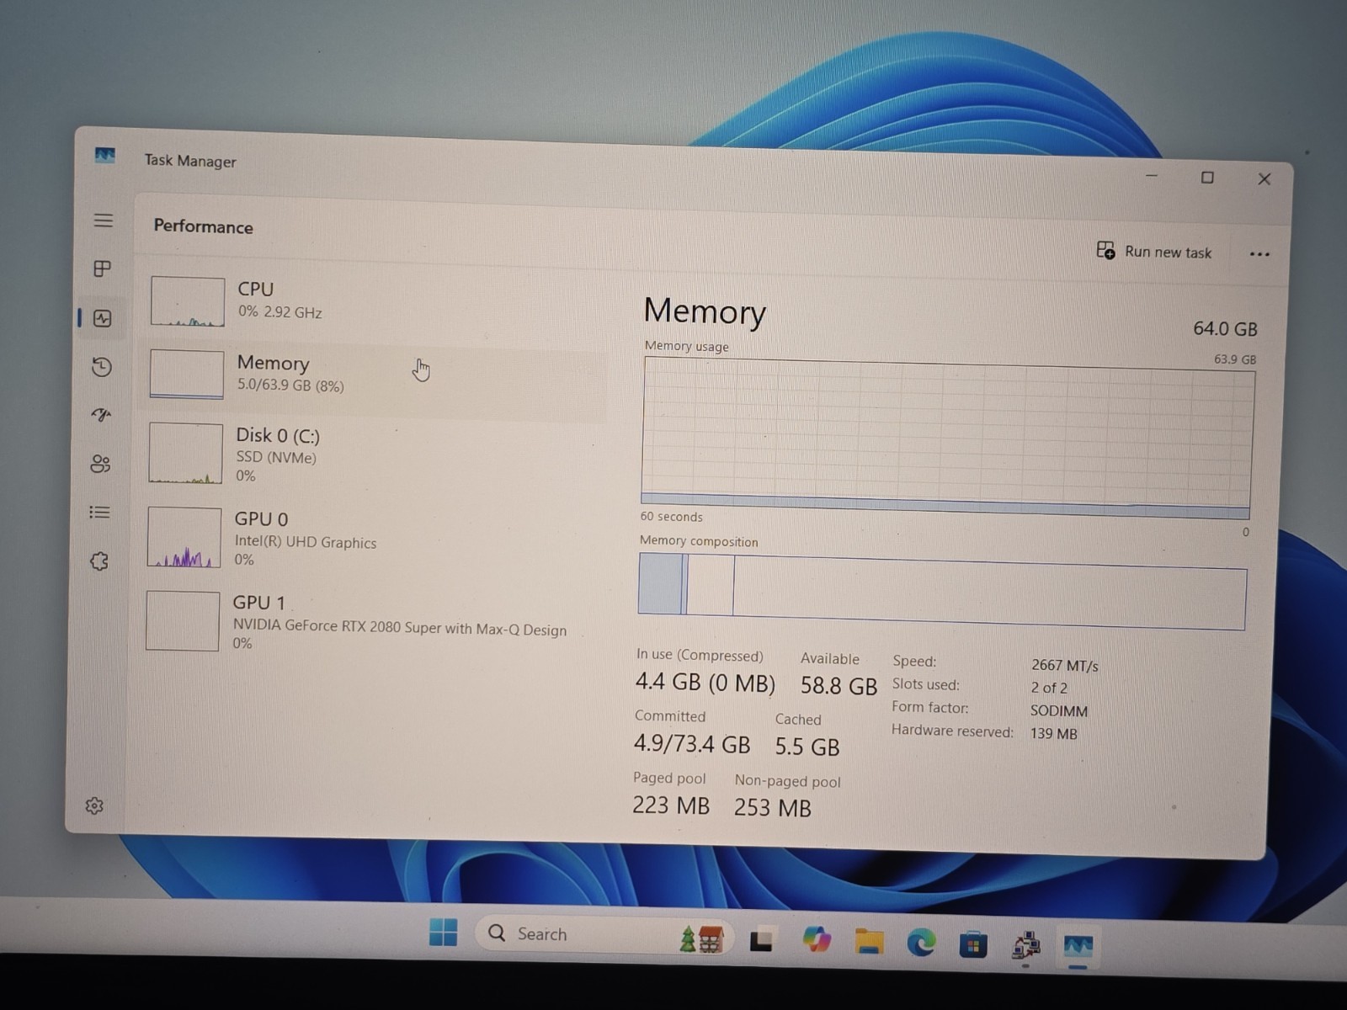Launch Microsoft Edge from the taskbar
1347x1010 pixels.
[921, 944]
